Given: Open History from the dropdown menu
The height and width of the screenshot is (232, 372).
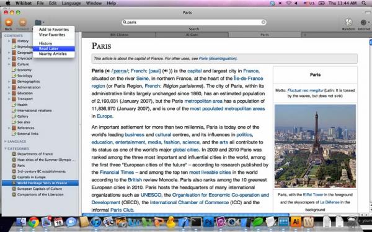Looking at the screenshot, I should coord(45,43).
